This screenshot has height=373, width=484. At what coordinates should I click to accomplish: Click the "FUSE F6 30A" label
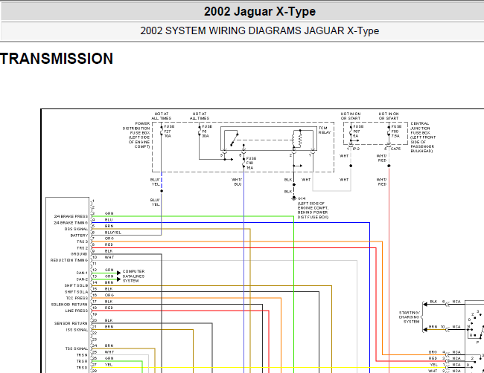click(x=207, y=132)
